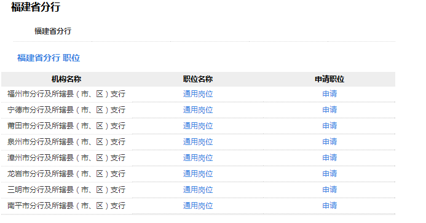Click the 申请职位 column header

[329, 79]
